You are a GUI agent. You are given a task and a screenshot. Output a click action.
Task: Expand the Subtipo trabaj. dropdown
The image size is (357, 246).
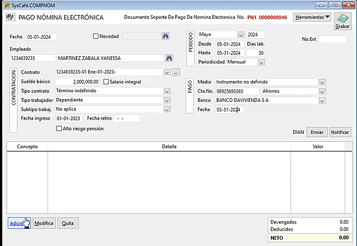[167, 110]
